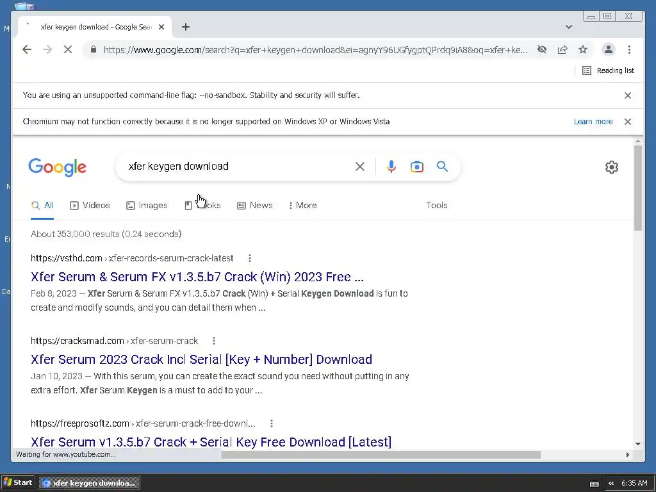Click the address bar URL
The height and width of the screenshot is (492, 656).
(315, 50)
